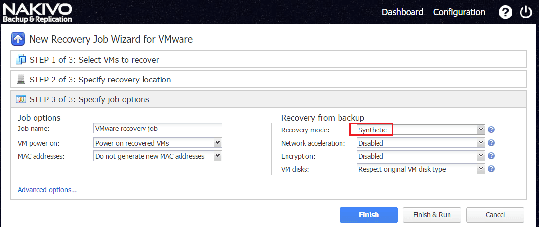This screenshot has width=539, height=227.
Task: Click the Step 1 VMs icon
Action: pos(20,60)
